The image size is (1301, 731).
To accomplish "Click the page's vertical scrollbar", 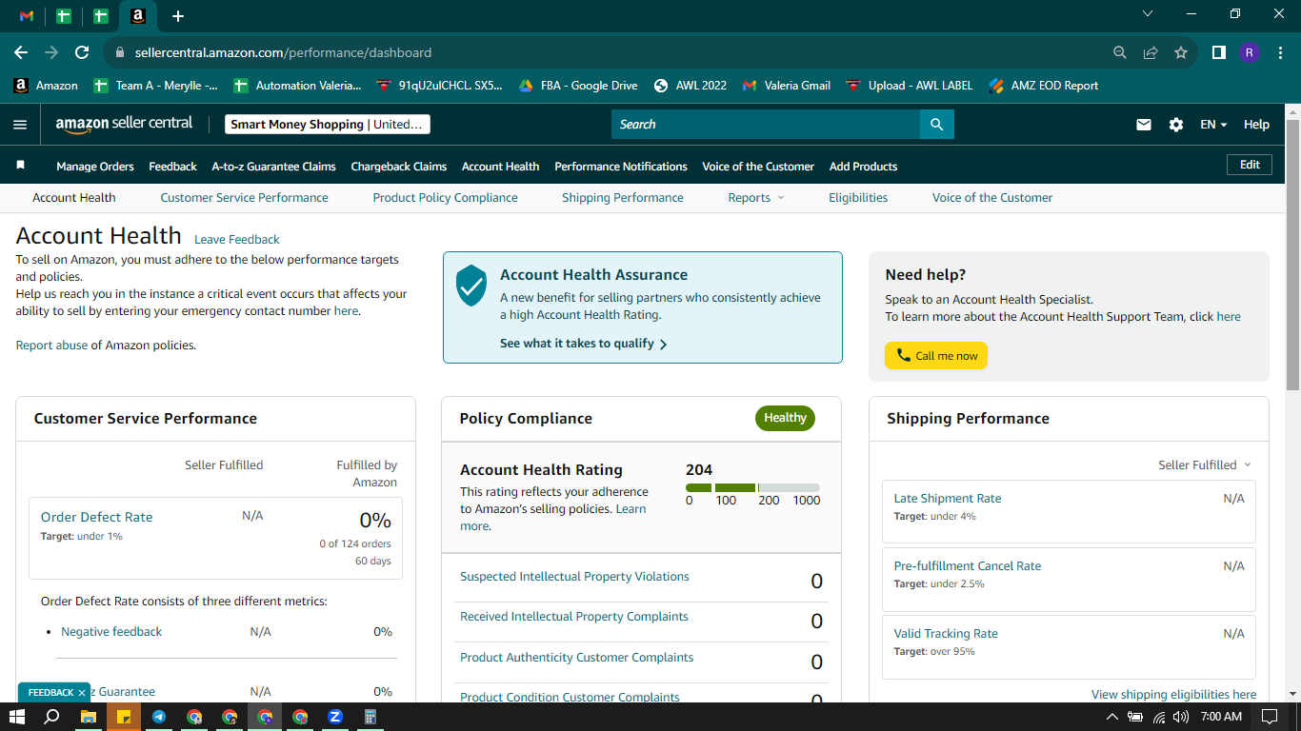I will [1293, 257].
